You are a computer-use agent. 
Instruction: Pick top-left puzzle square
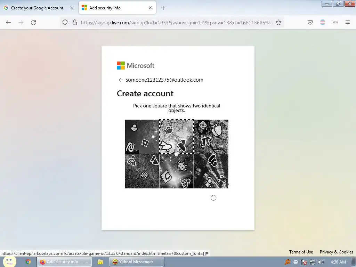pyautogui.click(x=142, y=137)
